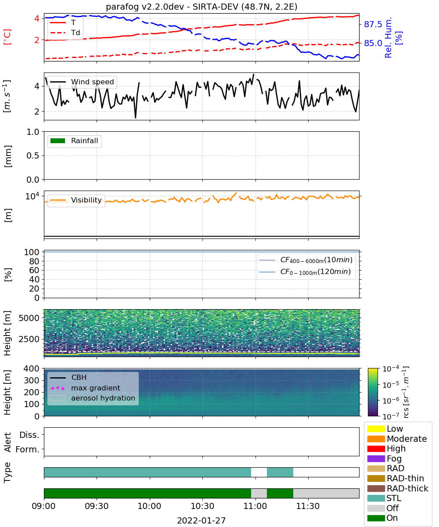Viewport: 439px width, 527px height.
Task: Click the orange Visibility legend entry
Action: point(76,200)
